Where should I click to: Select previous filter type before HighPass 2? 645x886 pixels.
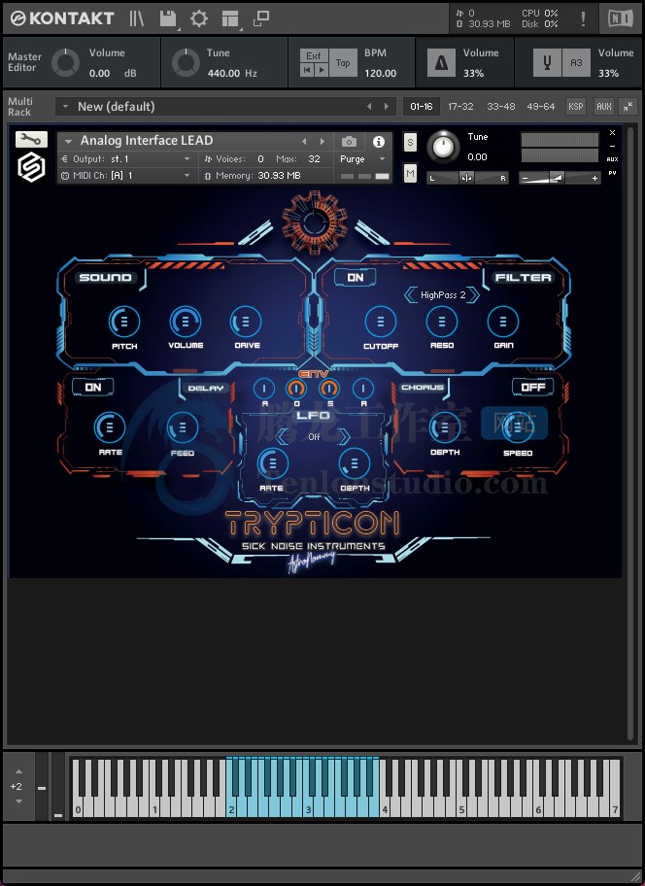[x=411, y=294]
